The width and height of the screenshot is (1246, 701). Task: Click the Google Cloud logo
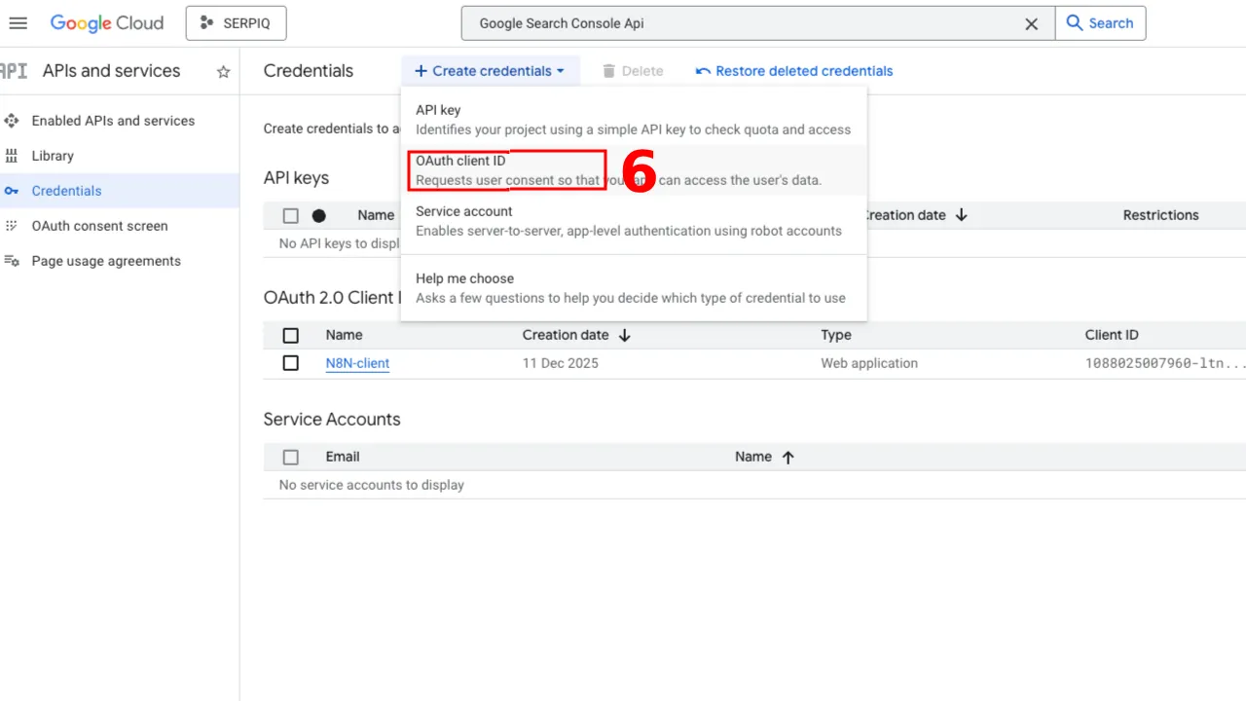[106, 23]
